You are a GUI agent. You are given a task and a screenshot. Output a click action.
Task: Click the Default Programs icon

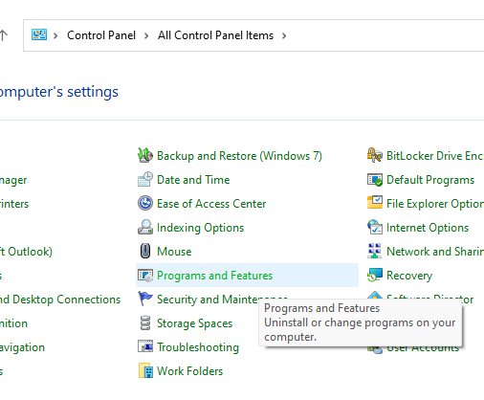pyautogui.click(x=375, y=180)
